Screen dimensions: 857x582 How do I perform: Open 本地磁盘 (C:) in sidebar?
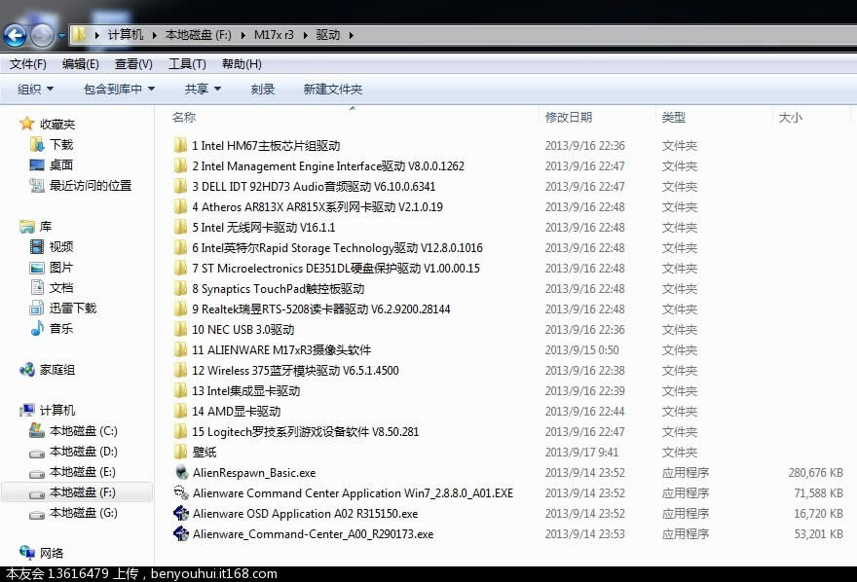(73, 431)
